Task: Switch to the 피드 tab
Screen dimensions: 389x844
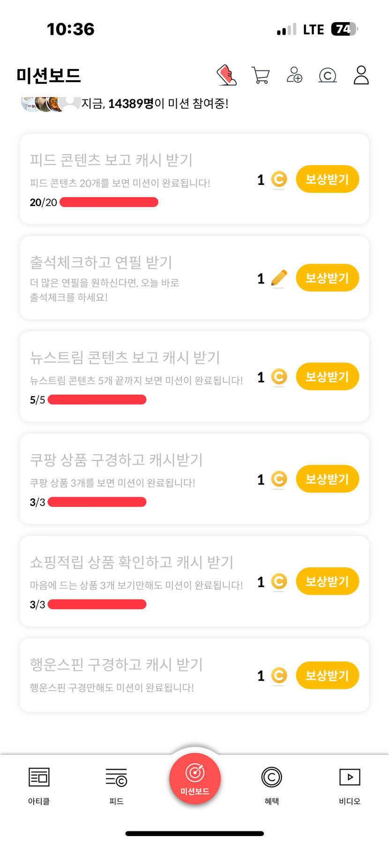Action: tap(116, 784)
